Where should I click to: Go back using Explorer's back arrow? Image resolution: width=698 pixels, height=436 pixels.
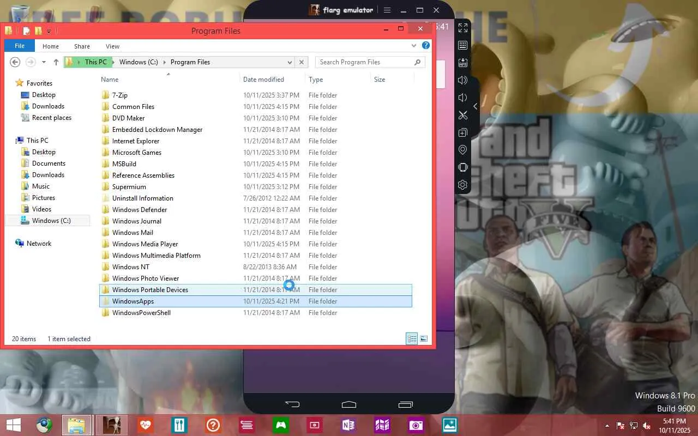(15, 62)
